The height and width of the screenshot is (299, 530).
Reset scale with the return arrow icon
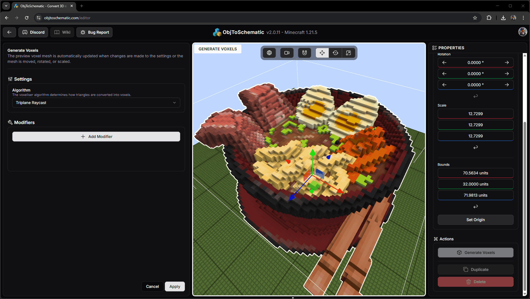(x=476, y=147)
